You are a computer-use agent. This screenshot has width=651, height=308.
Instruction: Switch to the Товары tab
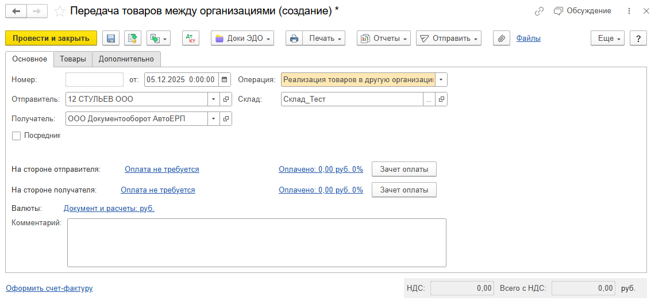(73, 59)
